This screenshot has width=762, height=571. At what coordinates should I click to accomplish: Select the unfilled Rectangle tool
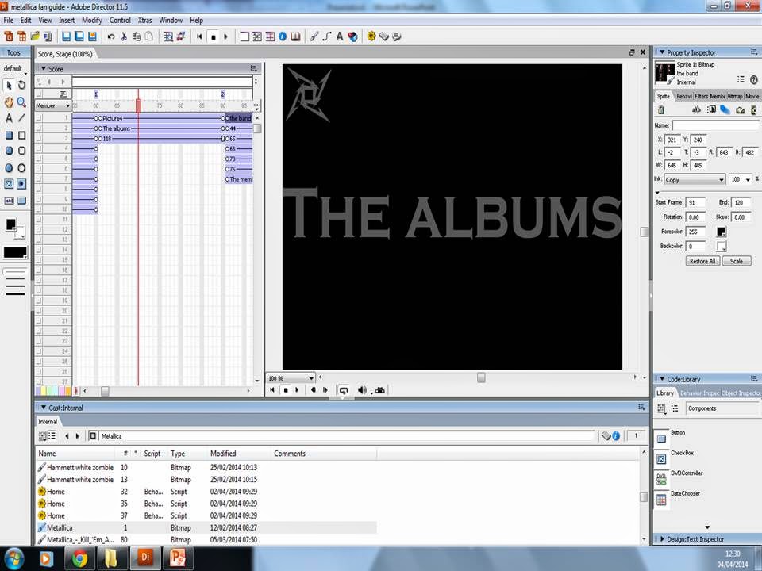pos(22,135)
